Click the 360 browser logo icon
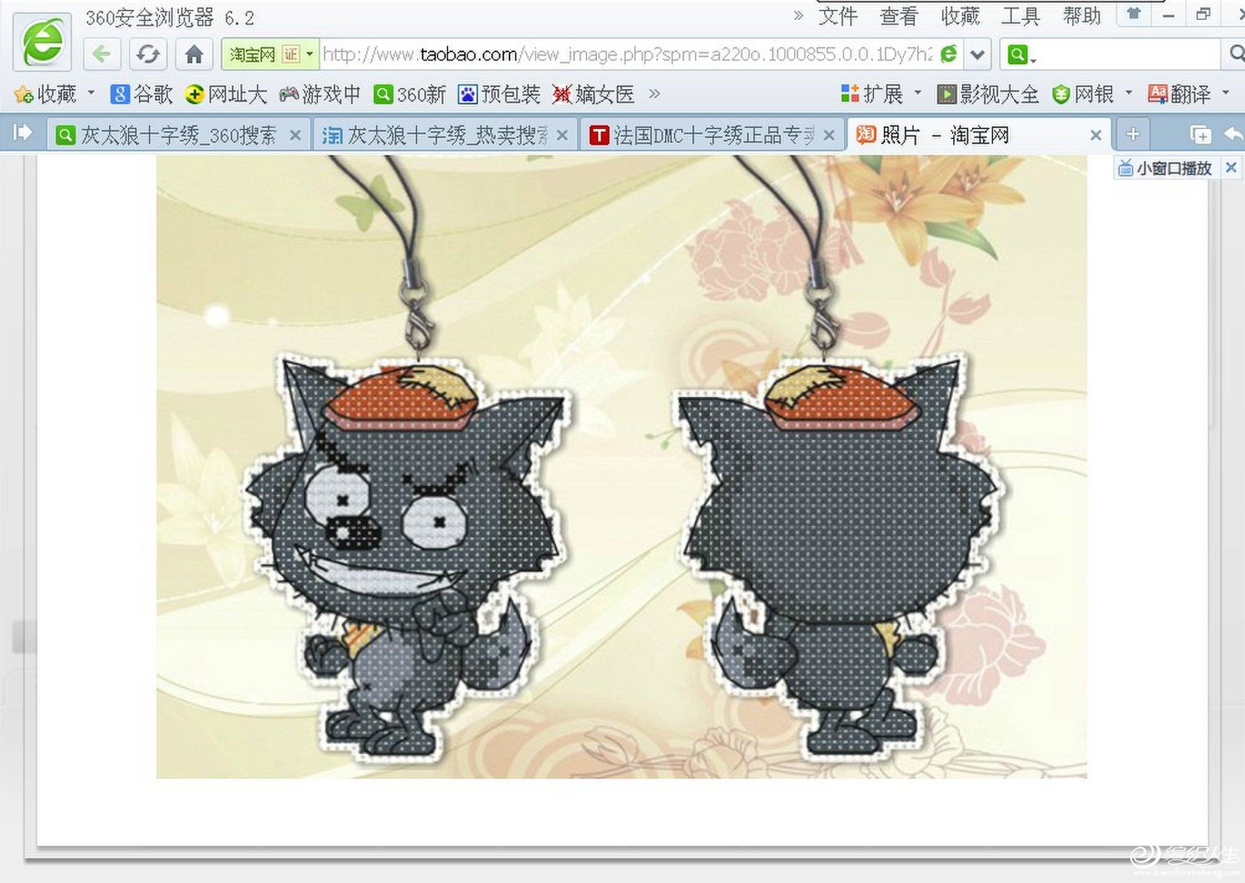Screen dimensions: 1245x883 coord(42,42)
